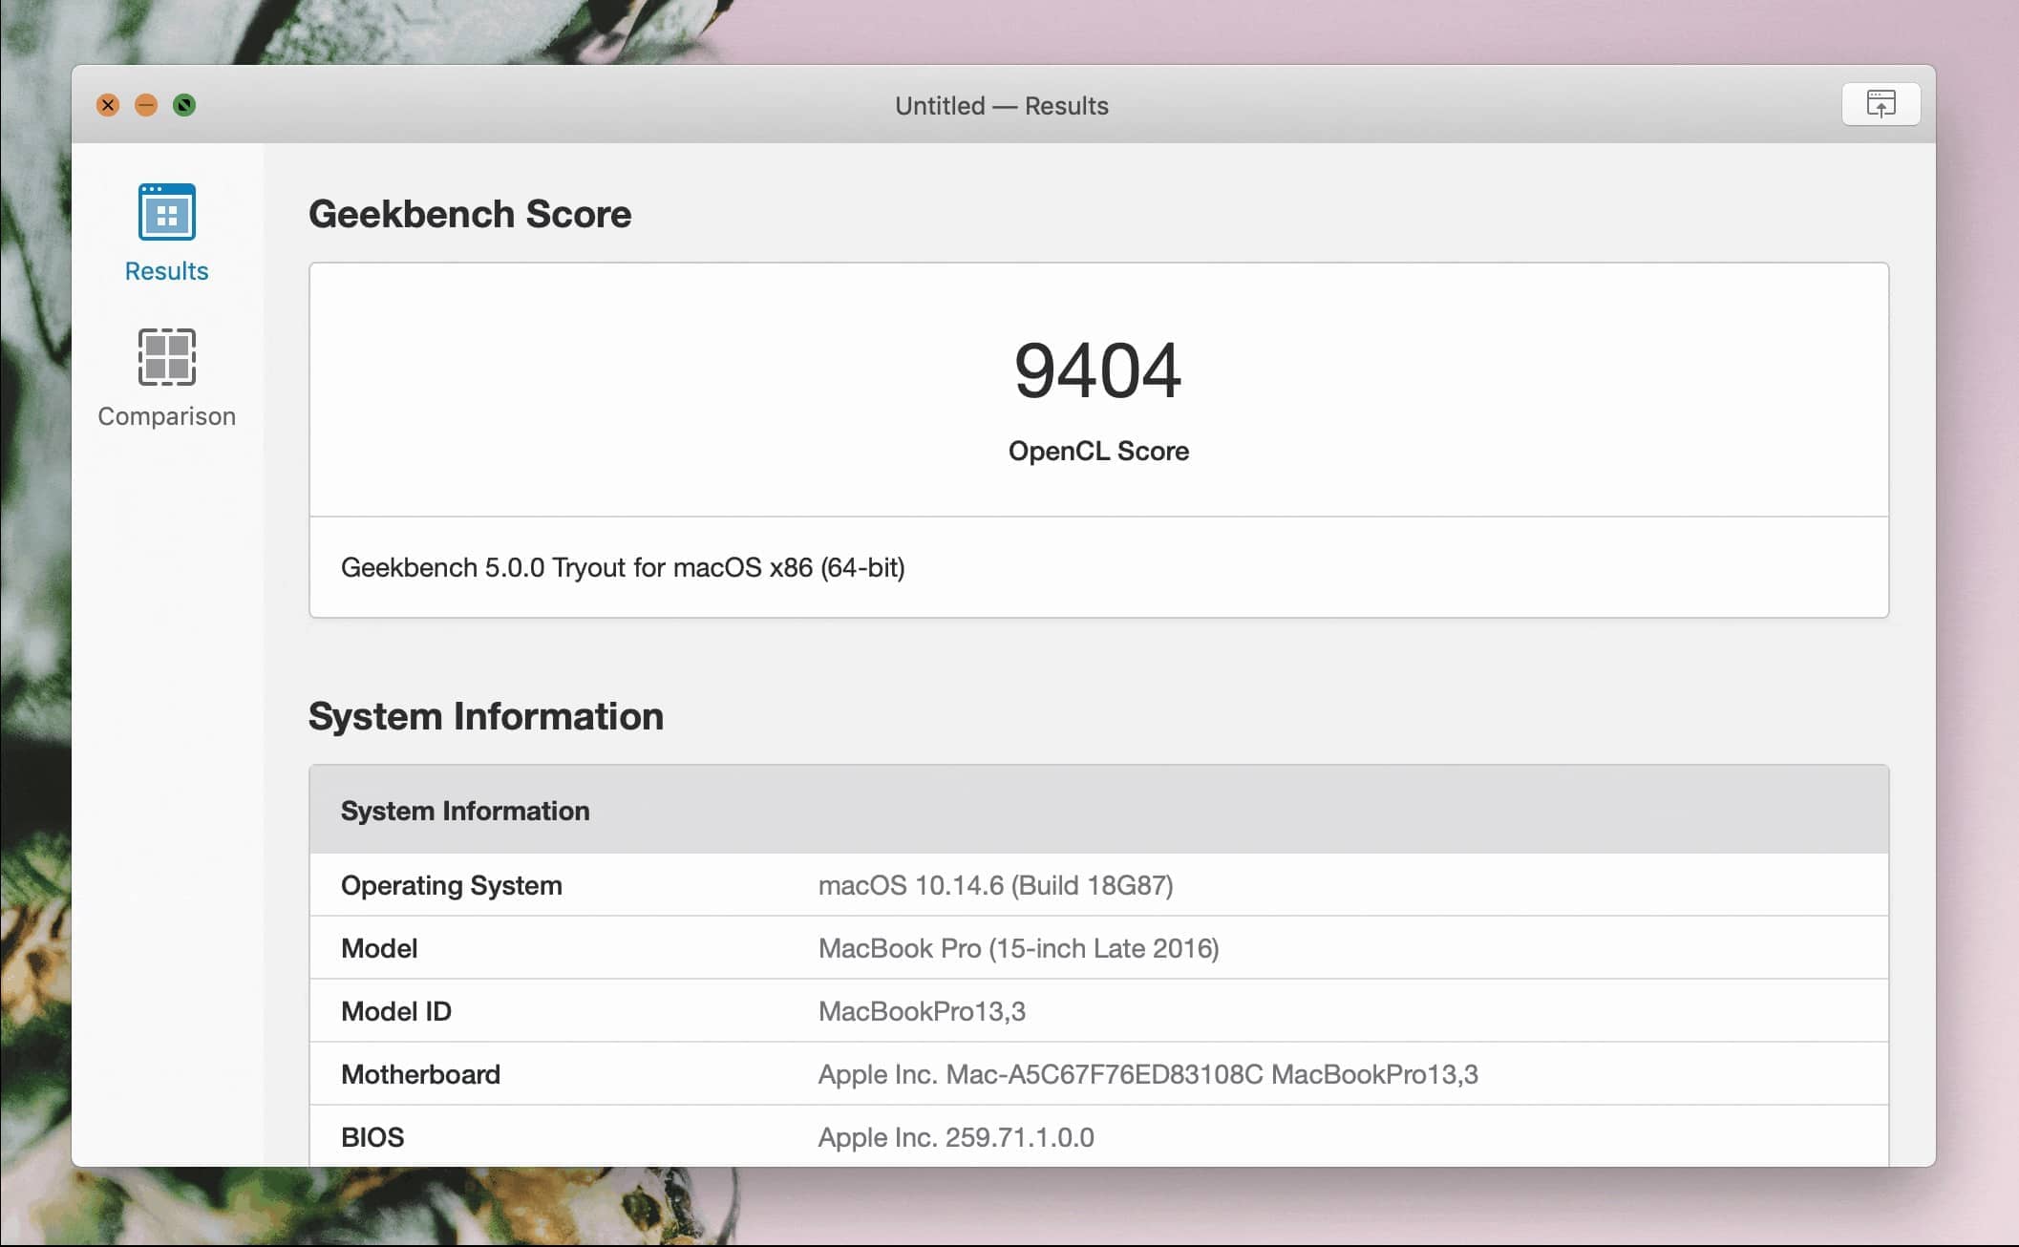Viewport: 2019px width, 1247px height.
Task: Click the Untitled — Results window title
Action: [x=1002, y=105]
